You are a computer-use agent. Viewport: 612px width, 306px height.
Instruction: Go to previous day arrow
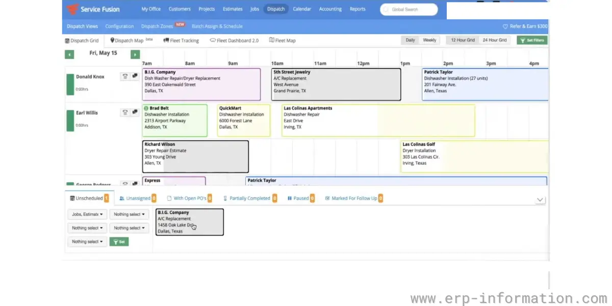69,54
